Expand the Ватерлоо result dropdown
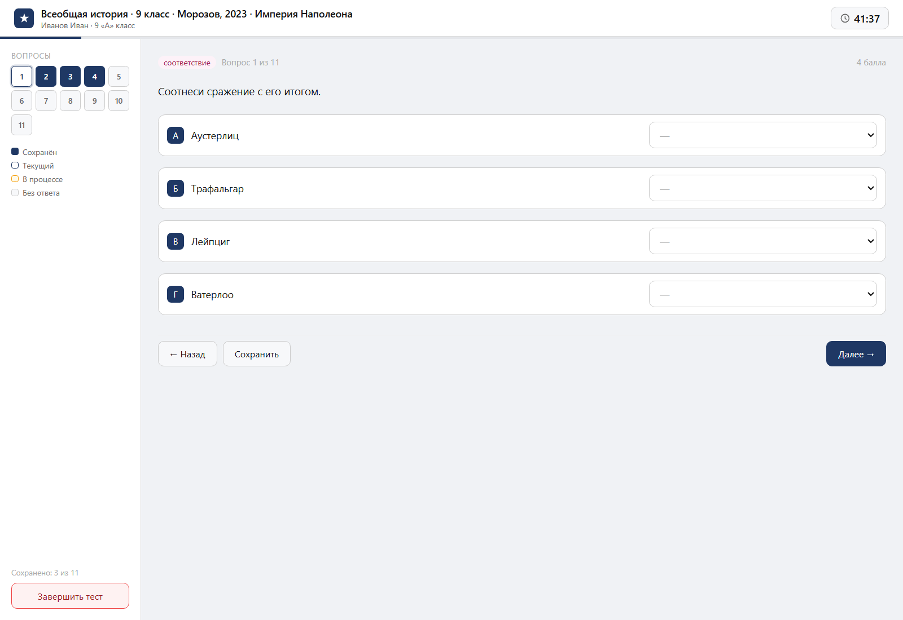Viewport: 903px width, 620px height. [x=762, y=294]
